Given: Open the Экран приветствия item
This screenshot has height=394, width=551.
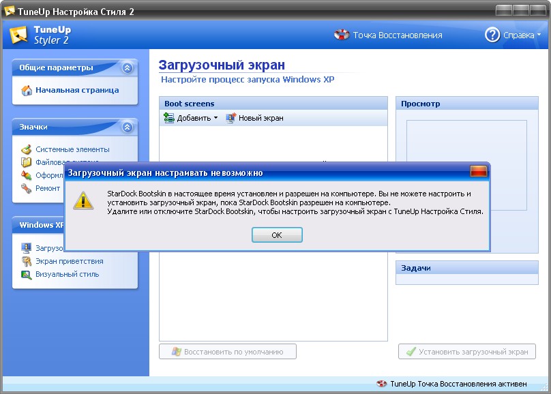Looking at the screenshot, I should (x=69, y=261).
